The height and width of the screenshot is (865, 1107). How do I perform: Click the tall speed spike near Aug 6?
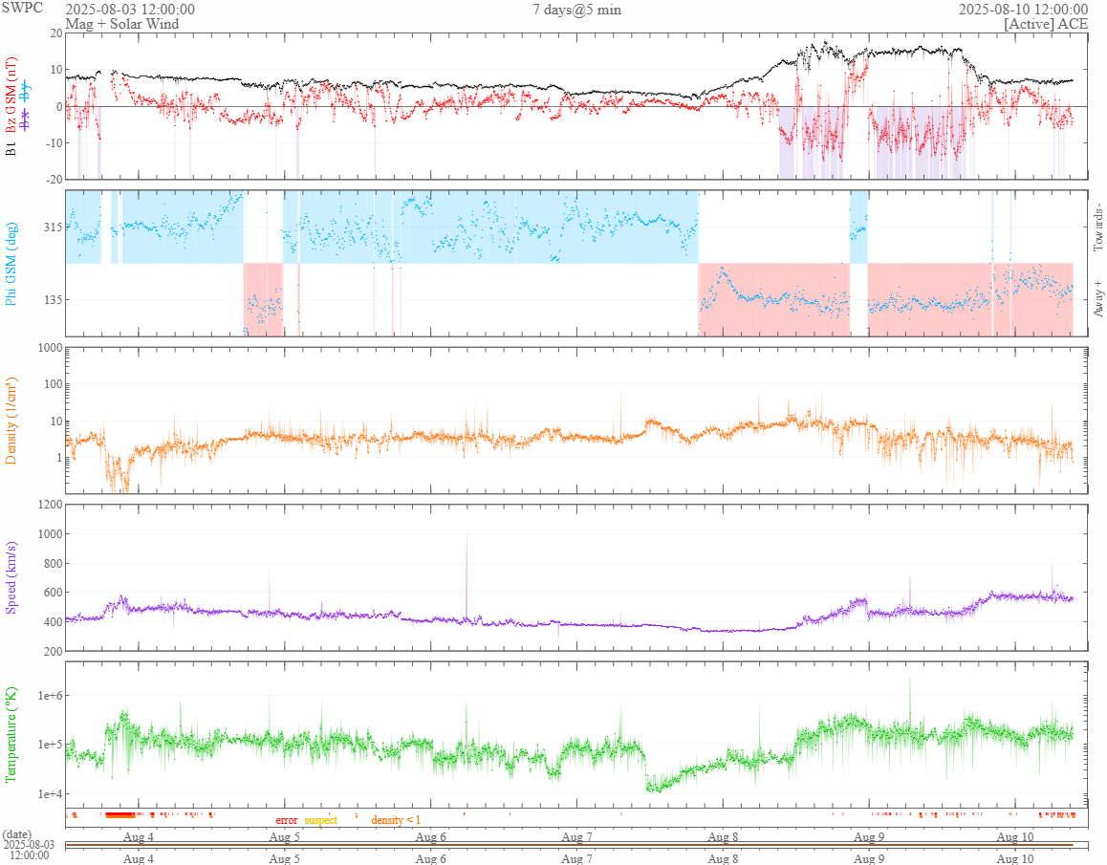[x=467, y=575]
